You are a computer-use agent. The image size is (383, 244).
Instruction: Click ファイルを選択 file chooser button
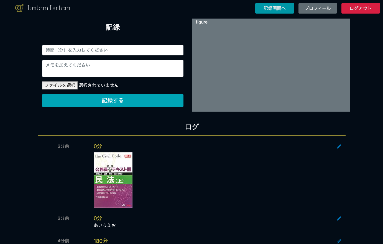60,85
